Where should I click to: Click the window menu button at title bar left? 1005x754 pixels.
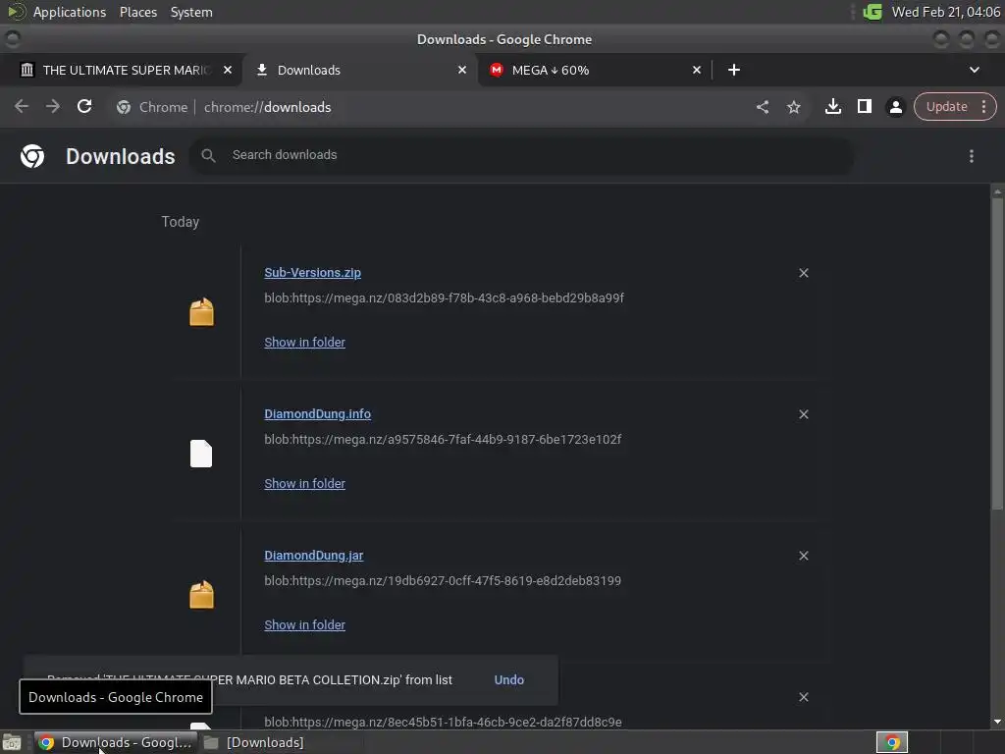12,39
